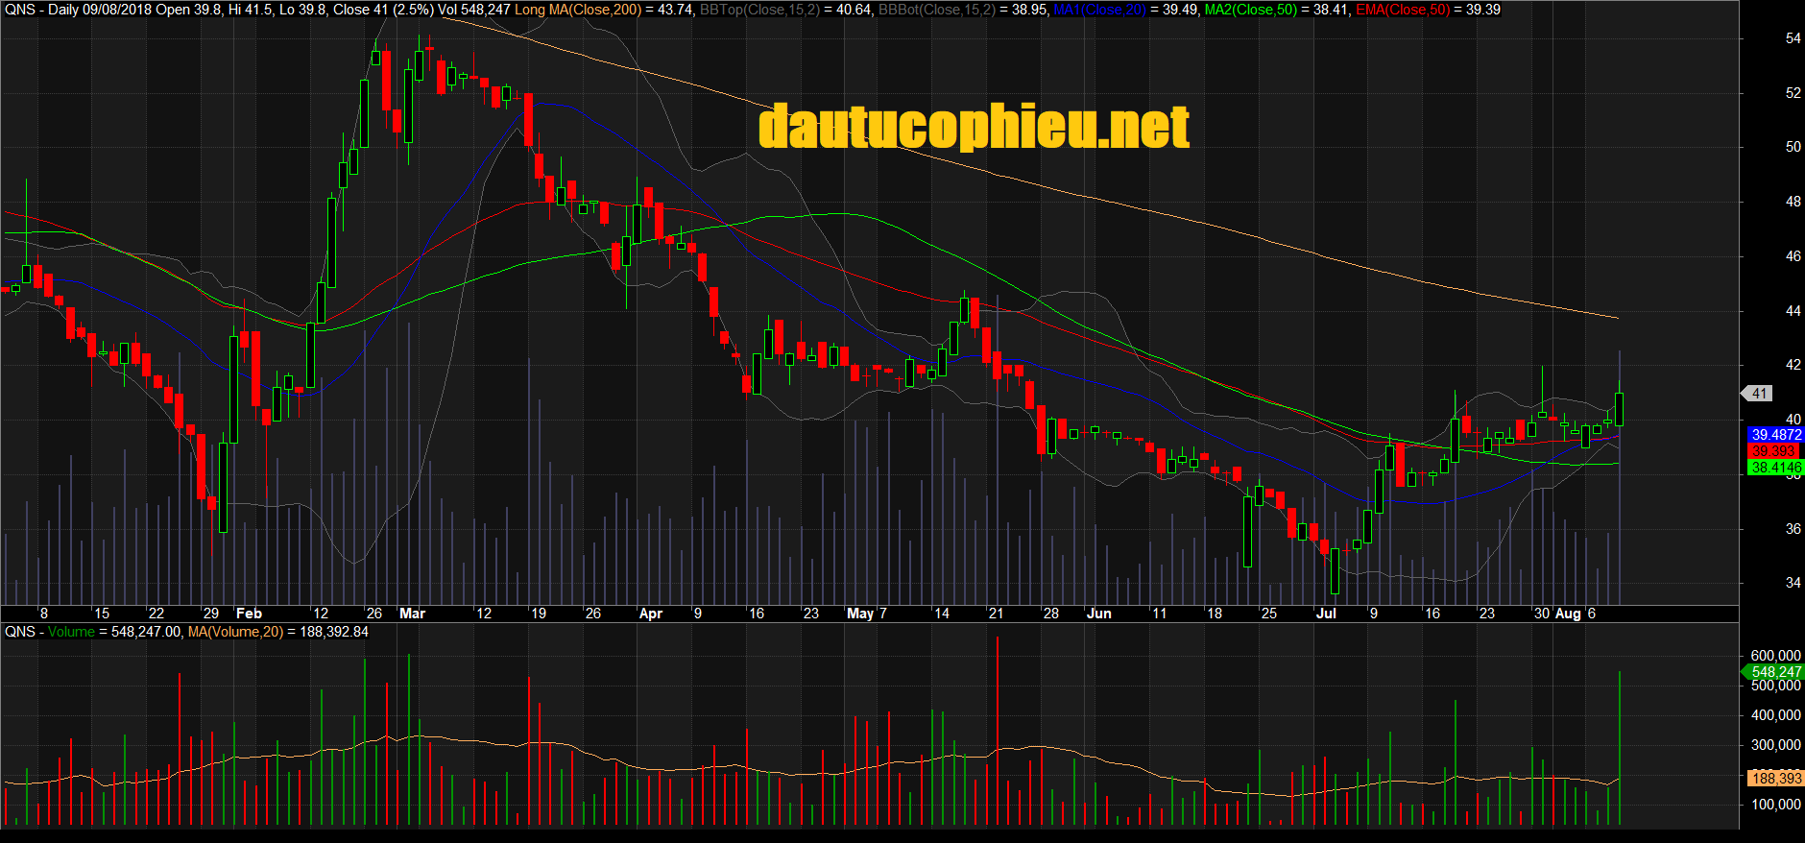Click the Mar label on the date axis
Screen dimensions: 1805x843
click(412, 614)
